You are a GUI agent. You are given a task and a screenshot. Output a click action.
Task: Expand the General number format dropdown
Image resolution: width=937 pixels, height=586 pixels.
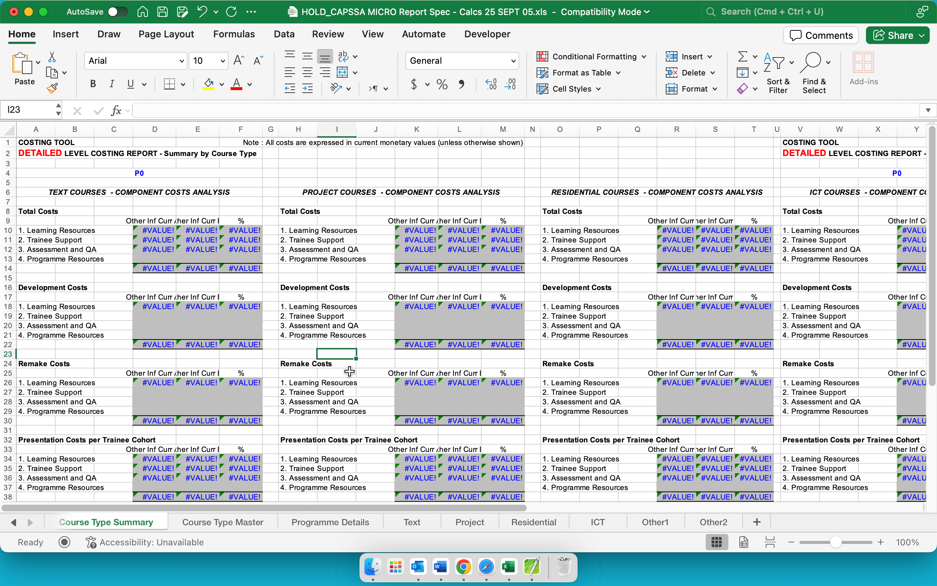pos(513,61)
